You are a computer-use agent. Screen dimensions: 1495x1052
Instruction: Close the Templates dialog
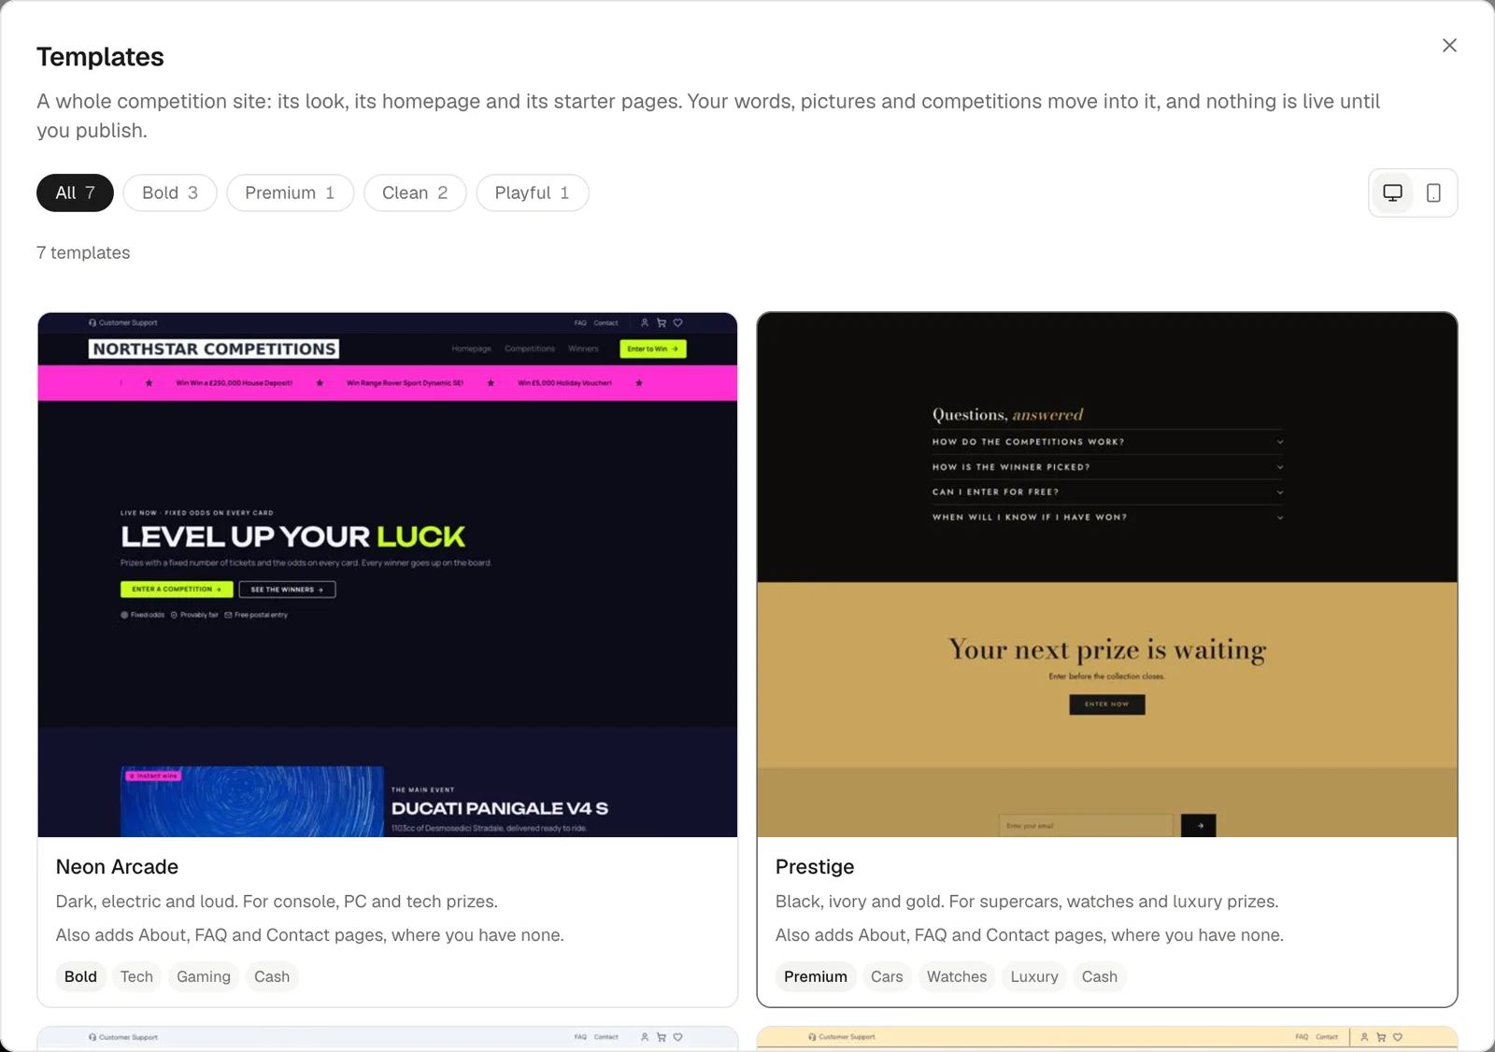click(1449, 46)
